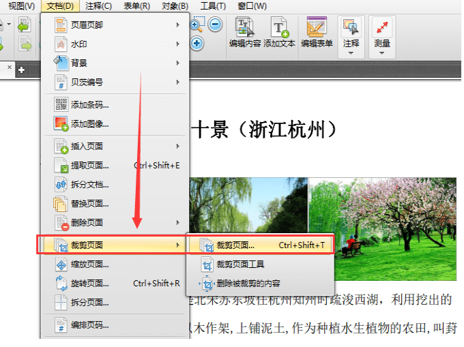464x347 pixels.
Task: Choose the 拆分页面... menu entry
Action: 115,303
